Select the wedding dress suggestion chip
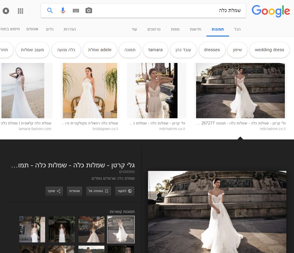Viewport: 294px width, 253px height. coord(269,50)
